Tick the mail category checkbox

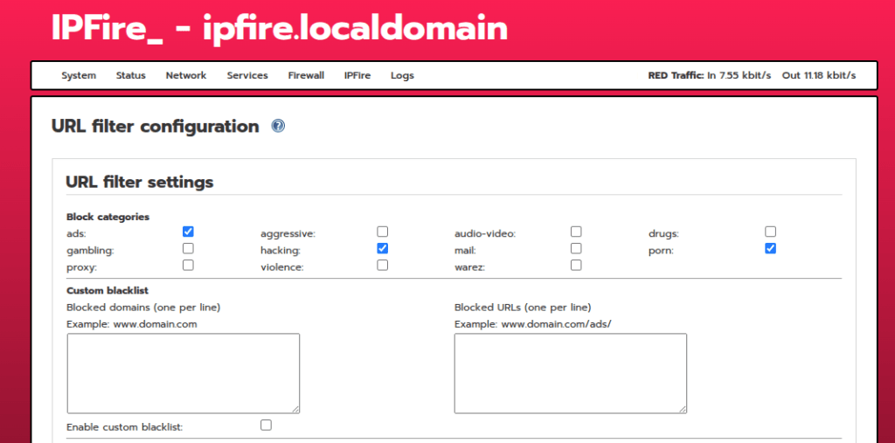coord(576,248)
